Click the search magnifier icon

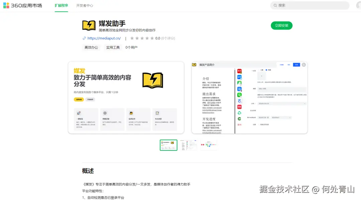(275, 5)
